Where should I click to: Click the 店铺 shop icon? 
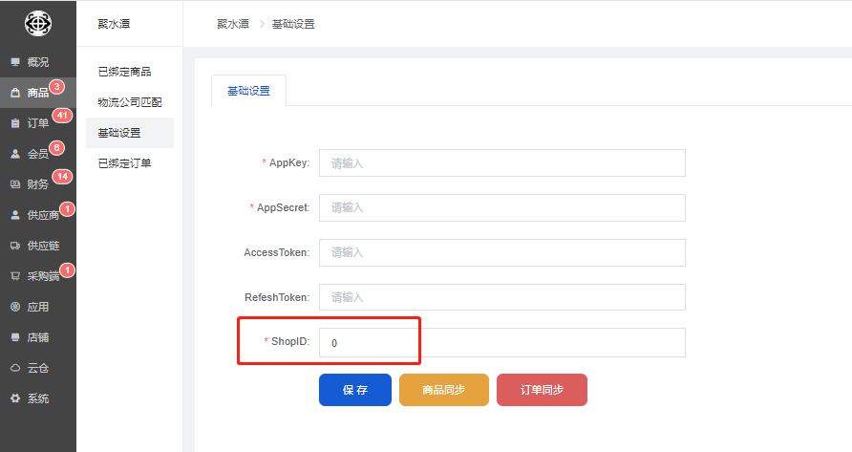(15, 337)
